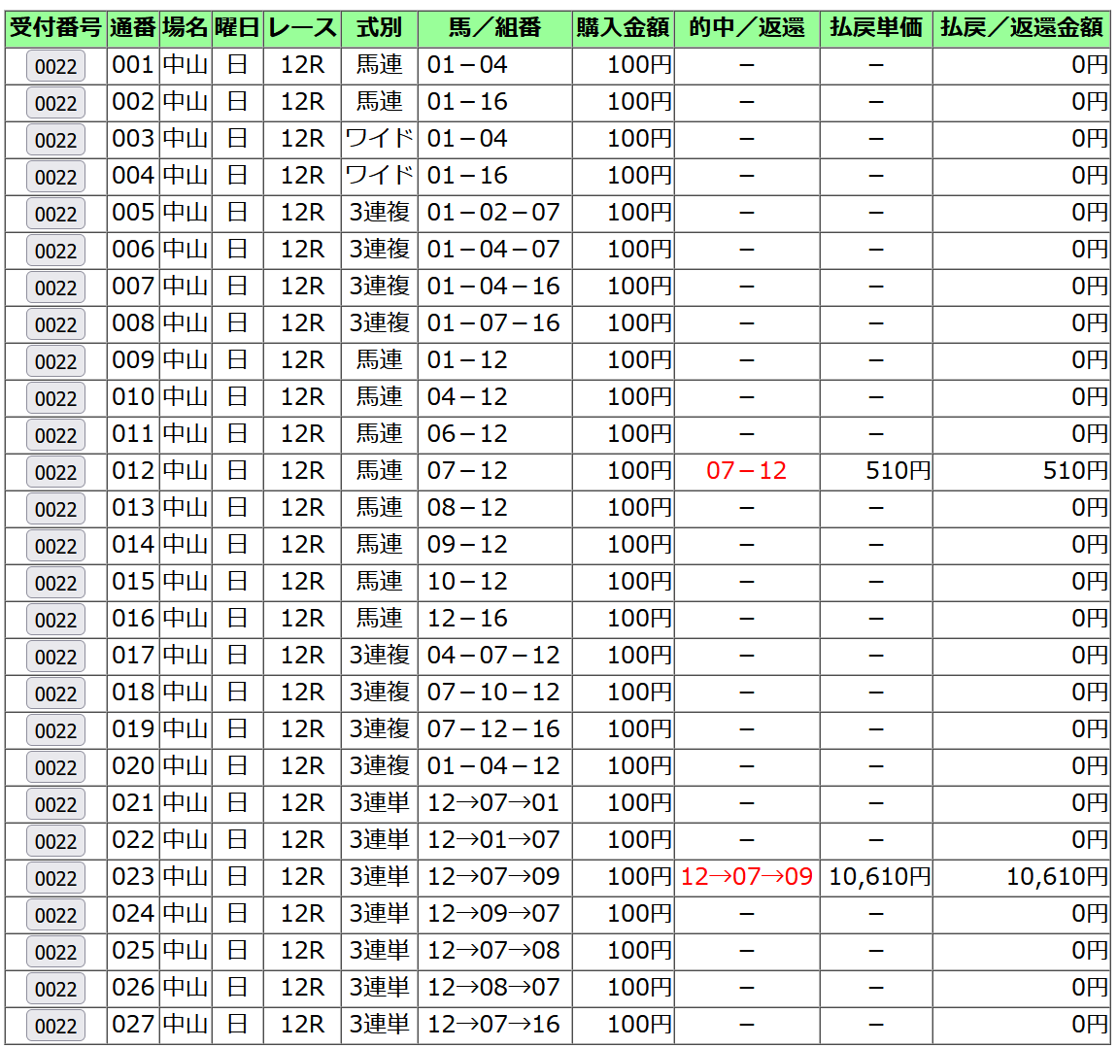
Task: Select the red 12→07→09 winning combination
Action: 746,877
